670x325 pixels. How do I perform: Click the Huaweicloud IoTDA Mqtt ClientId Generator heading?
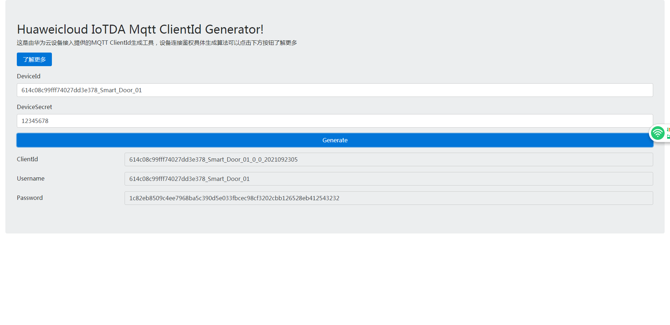[140, 29]
